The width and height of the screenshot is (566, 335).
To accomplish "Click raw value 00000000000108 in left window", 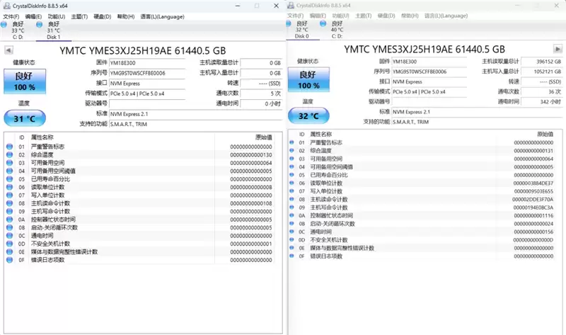I will coord(251,203).
